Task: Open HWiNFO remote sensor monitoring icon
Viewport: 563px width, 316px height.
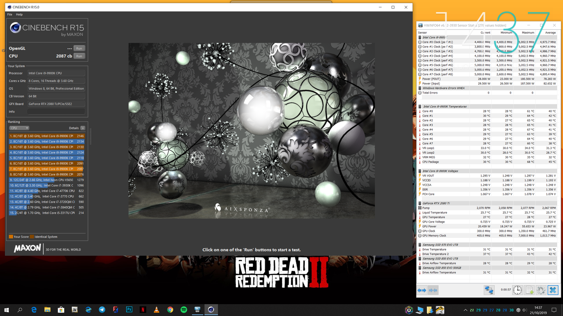Action: coord(489,290)
